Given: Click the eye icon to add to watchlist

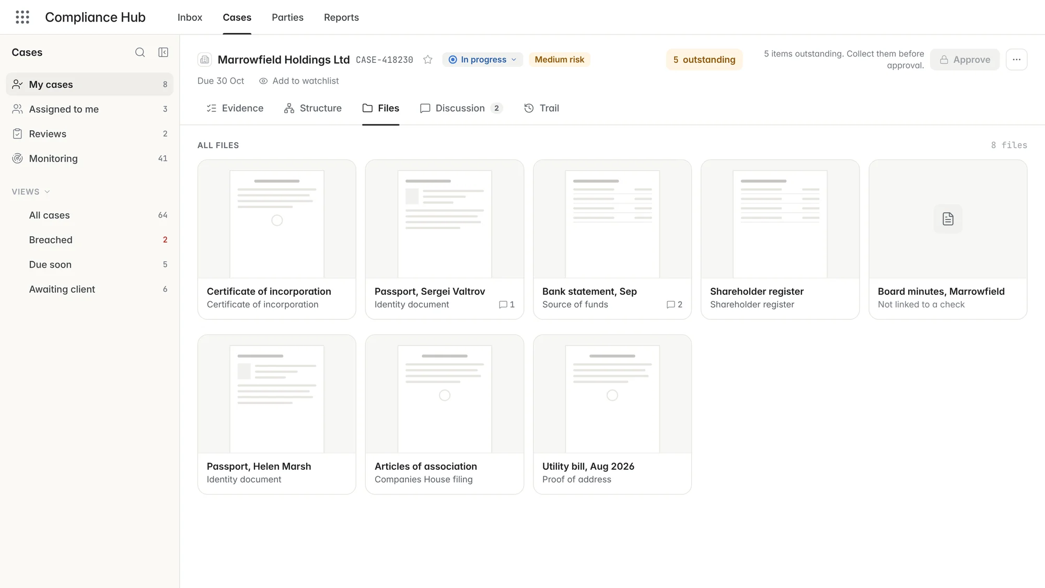Looking at the screenshot, I should (263, 81).
